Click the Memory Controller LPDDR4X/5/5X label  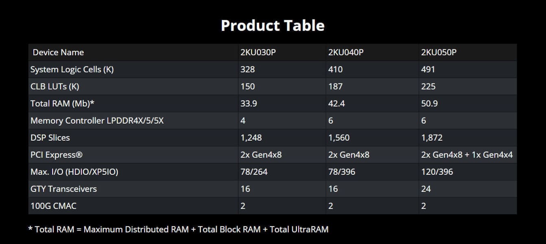click(97, 121)
